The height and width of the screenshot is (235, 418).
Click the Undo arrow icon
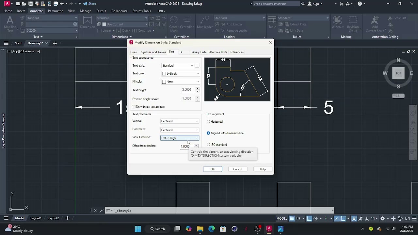pos(62,4)
